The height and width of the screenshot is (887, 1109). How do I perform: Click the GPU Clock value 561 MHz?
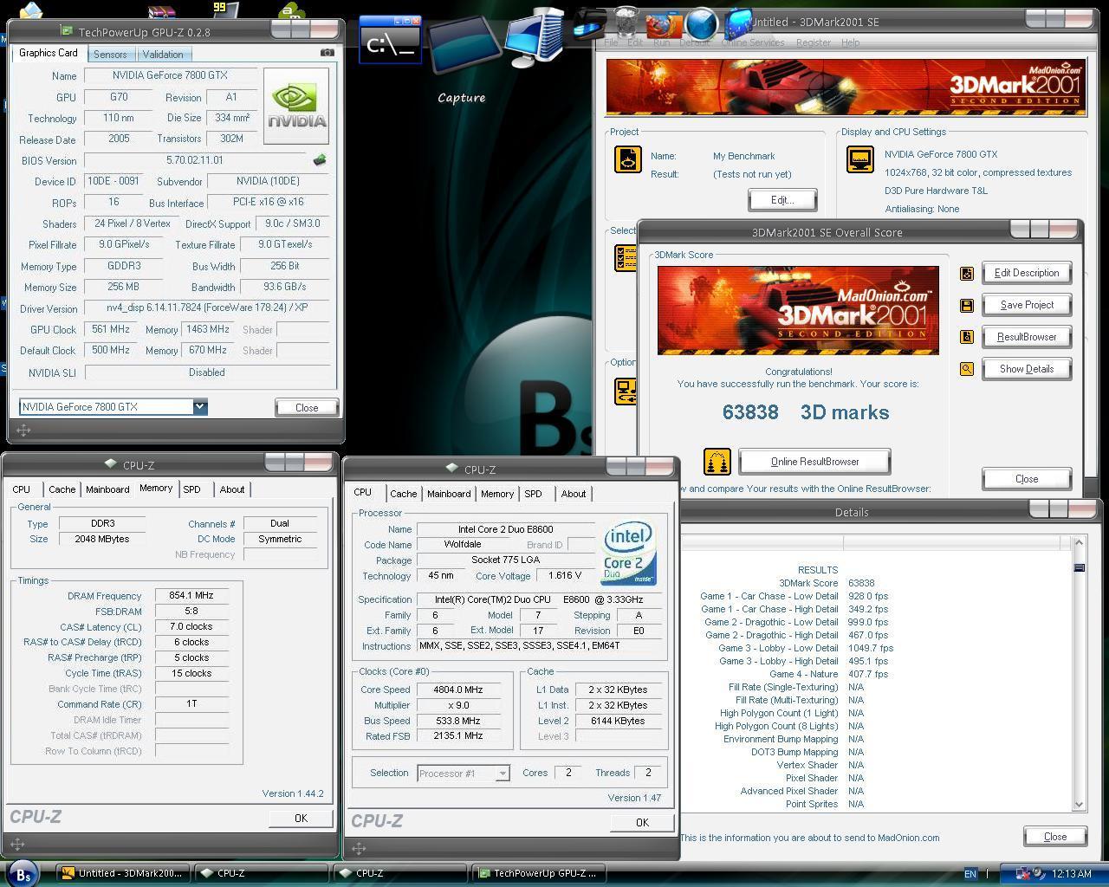(110, 329)
